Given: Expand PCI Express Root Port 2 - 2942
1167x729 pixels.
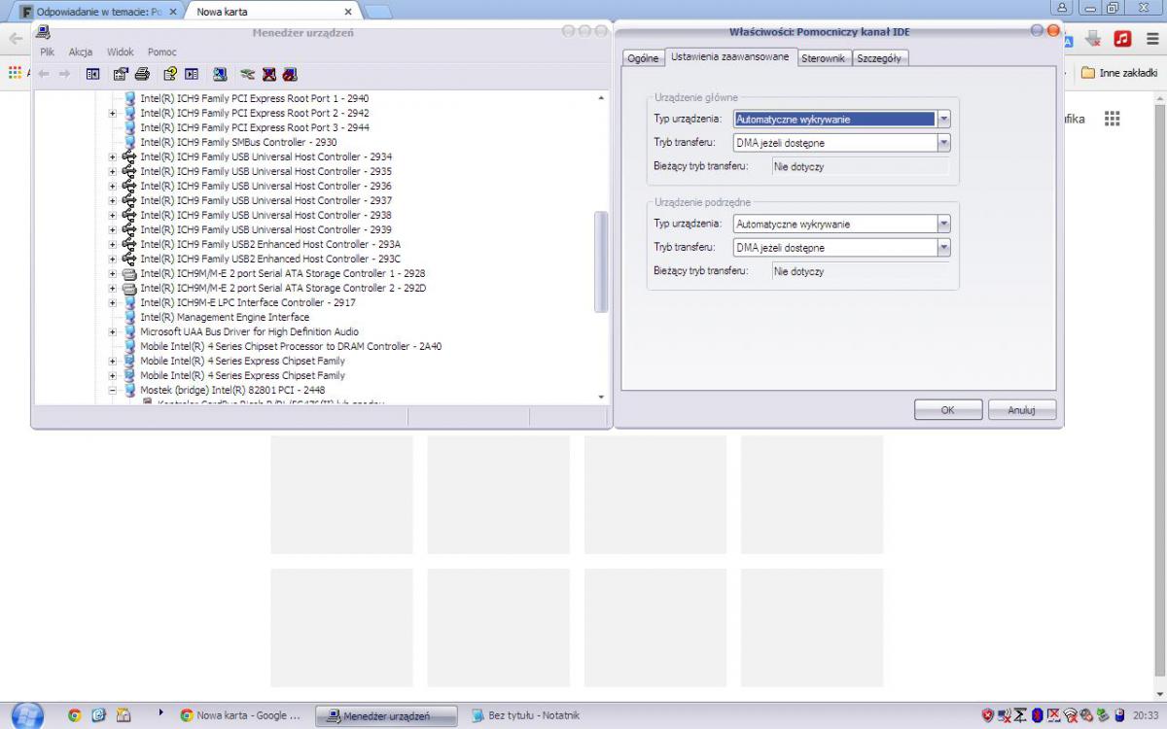Looking at the screenshot, I should pyautogui.click(x=113, y=113).
